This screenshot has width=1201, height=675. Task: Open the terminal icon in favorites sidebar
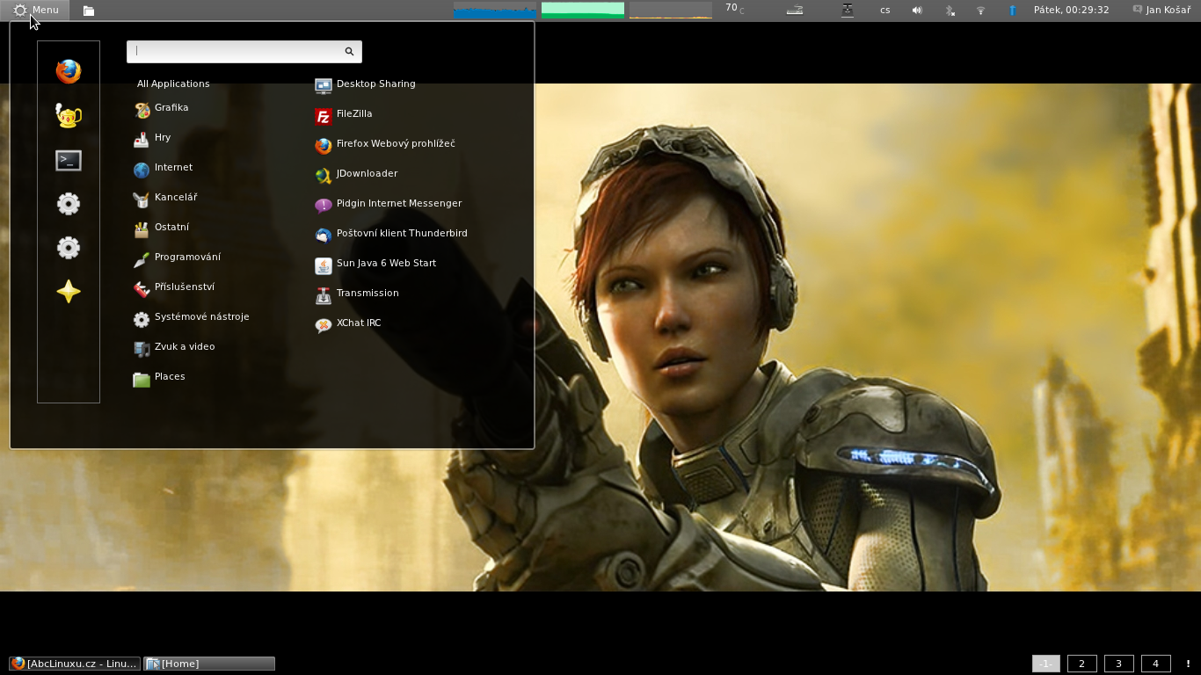click(69, 160)
